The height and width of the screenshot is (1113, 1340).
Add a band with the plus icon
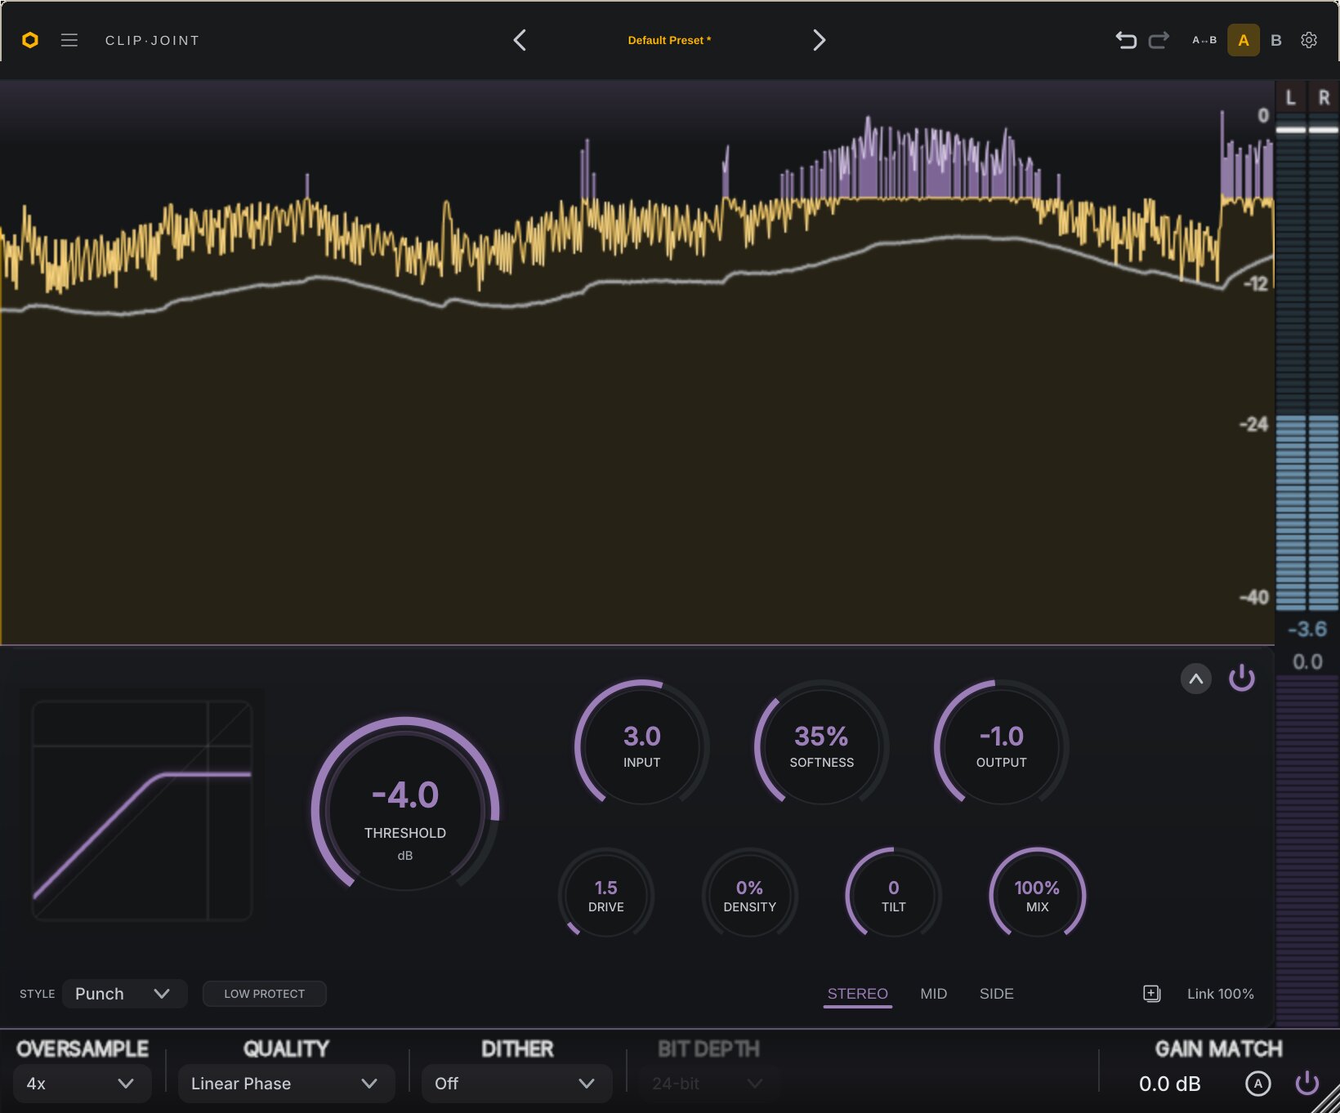(x=1151, y=994)
